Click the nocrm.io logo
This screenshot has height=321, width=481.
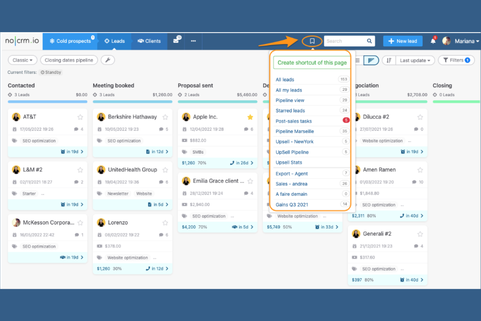tap(22, 41)
